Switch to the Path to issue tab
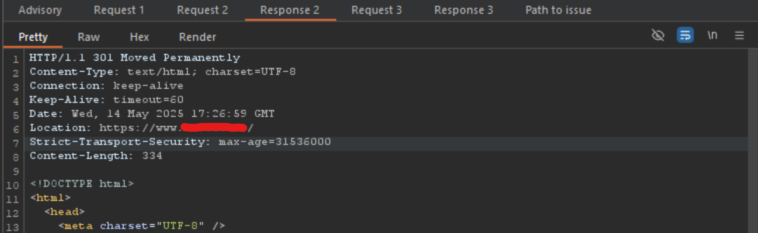This screenshot has height=233, width=758. tap(558, 10)
